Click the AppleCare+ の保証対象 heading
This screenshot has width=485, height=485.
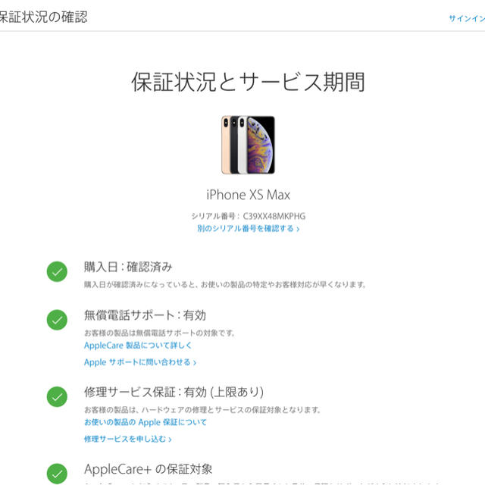(x=149, y=469)
